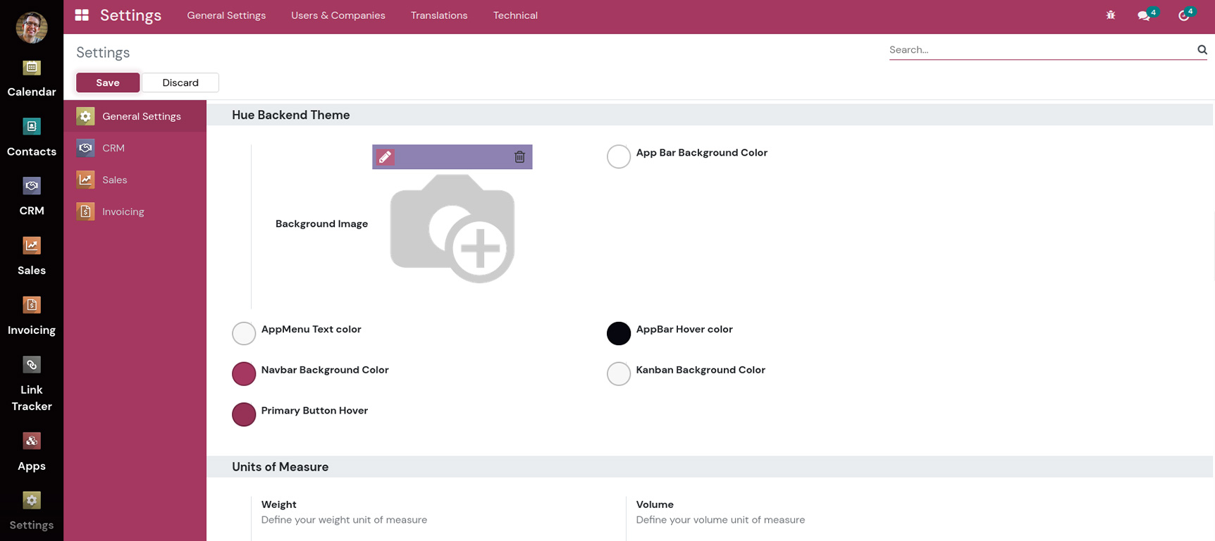This screenshot has height=541, width=1215.
Task: Click the search magnifier icon
Action: pyautogui.click(x=1202, y=50)
